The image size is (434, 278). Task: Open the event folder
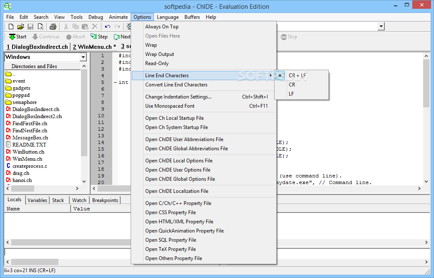15,81
